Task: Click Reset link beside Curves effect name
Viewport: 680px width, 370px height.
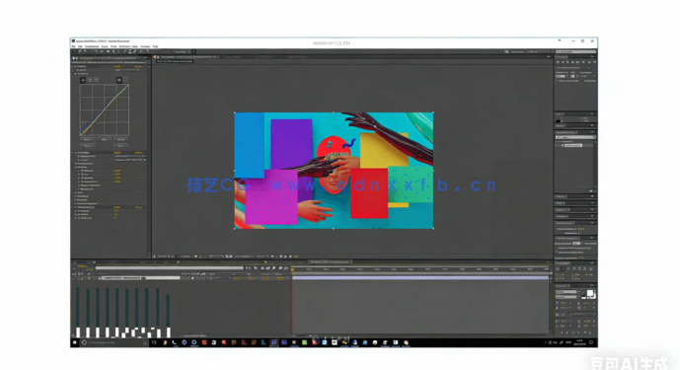Action: pyautogui.click(x=117, y=66)
